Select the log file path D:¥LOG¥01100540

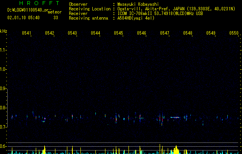28,10
